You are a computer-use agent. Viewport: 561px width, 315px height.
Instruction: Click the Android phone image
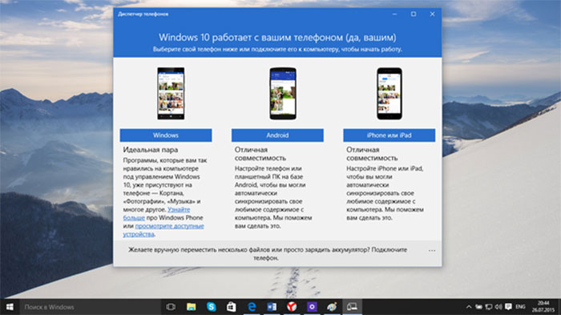pyautogui.click(x=283, y=94)
